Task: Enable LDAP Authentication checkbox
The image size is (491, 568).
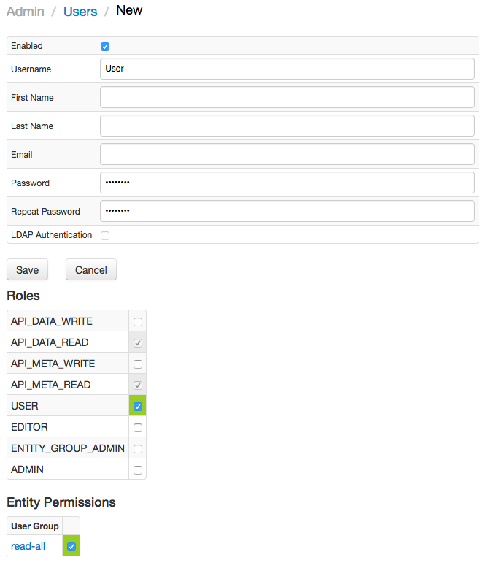Action: 105,236
